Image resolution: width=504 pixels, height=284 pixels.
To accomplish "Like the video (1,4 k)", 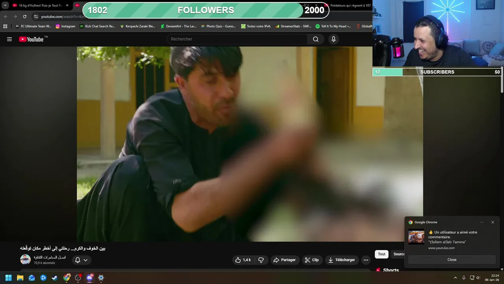I will pos(243,260).
